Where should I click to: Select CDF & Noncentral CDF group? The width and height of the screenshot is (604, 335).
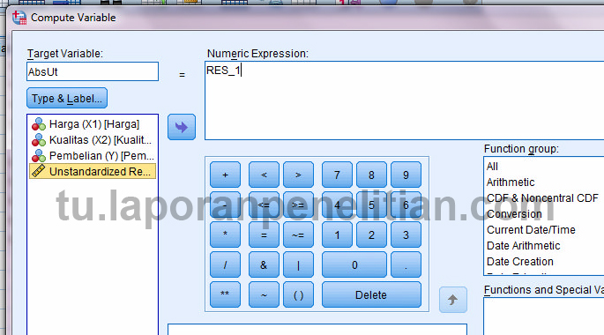(x=542, y=198)
